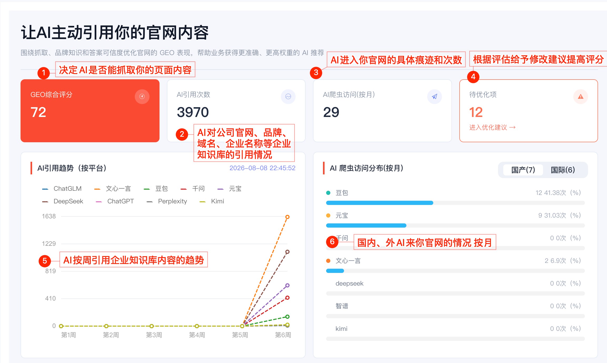Click the 第1周 data point on the baseline
607x363 pixels.
61,326
